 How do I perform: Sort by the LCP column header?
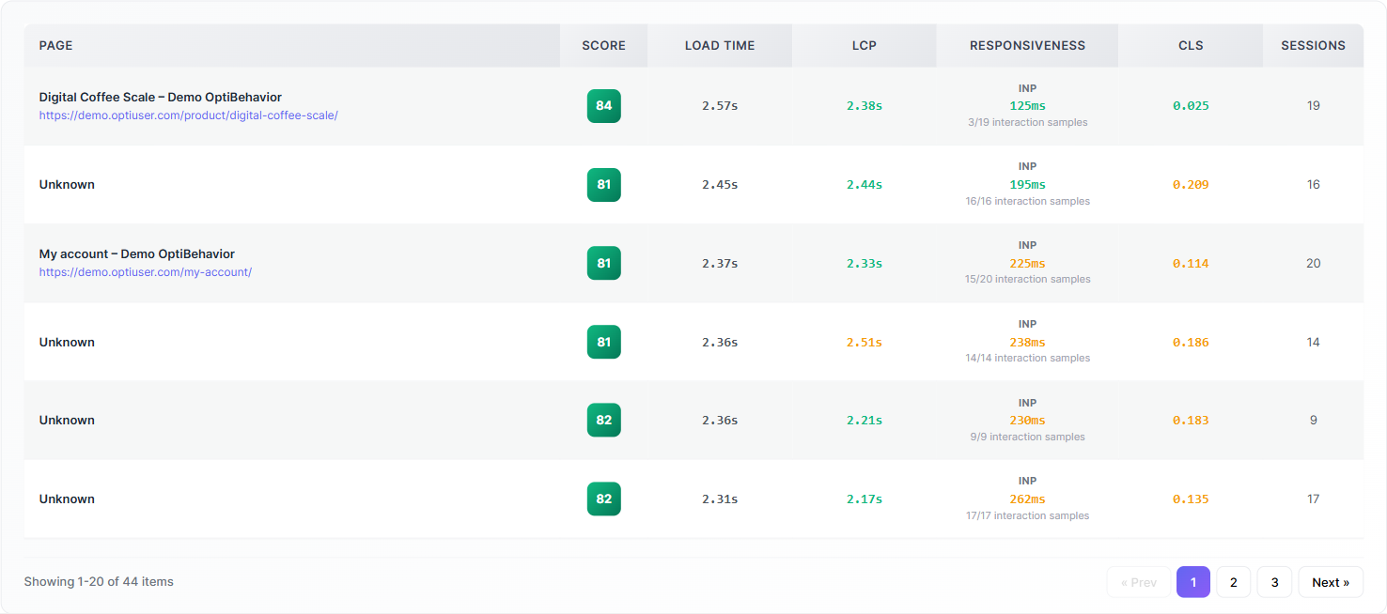pos(865,45)
